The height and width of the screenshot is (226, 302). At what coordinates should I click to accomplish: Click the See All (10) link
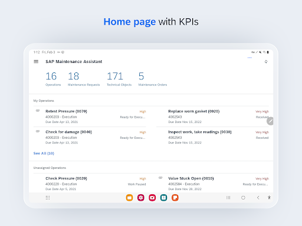[44, 154]
